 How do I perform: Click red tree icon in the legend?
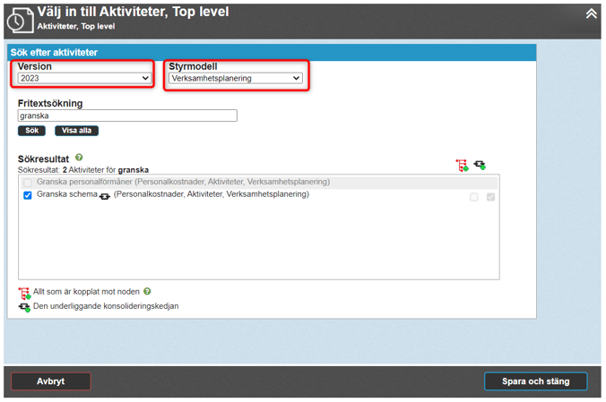point(24,293)
